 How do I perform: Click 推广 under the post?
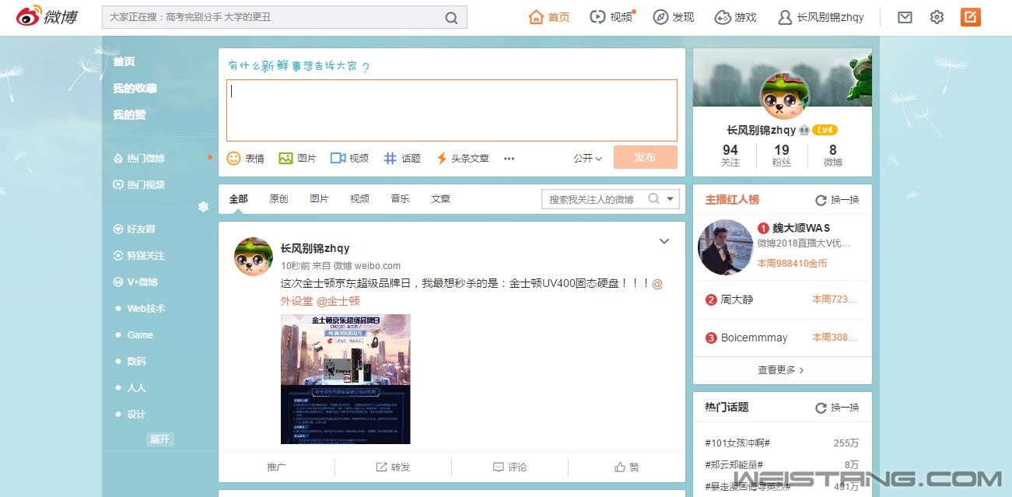[276, 467]
